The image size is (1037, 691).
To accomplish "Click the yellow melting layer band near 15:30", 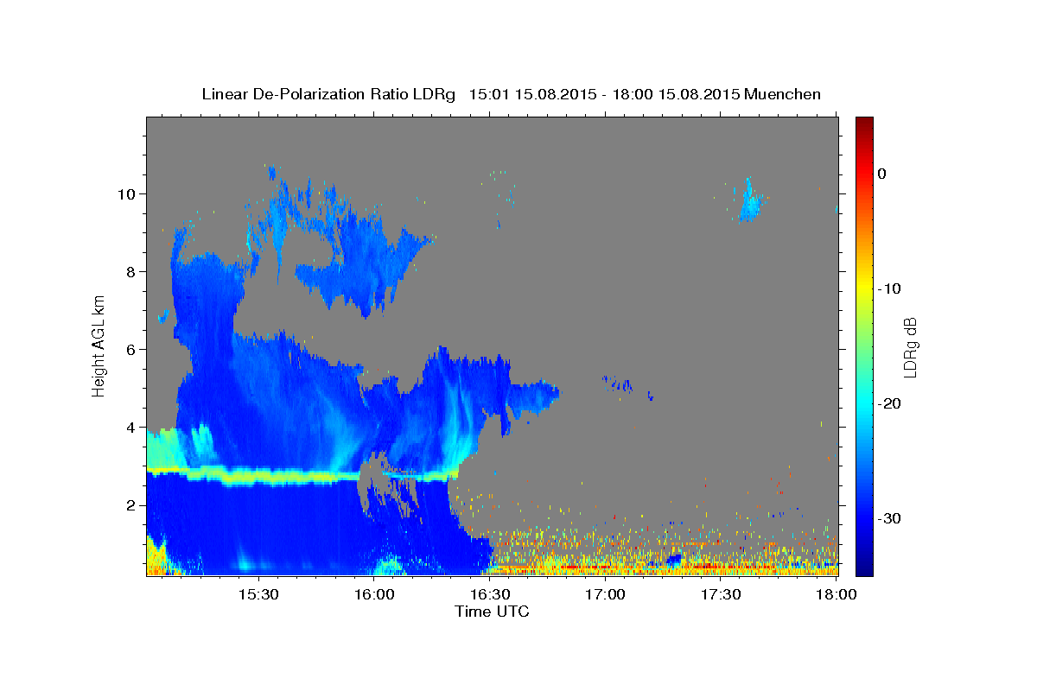I will [x=259, y=475].
